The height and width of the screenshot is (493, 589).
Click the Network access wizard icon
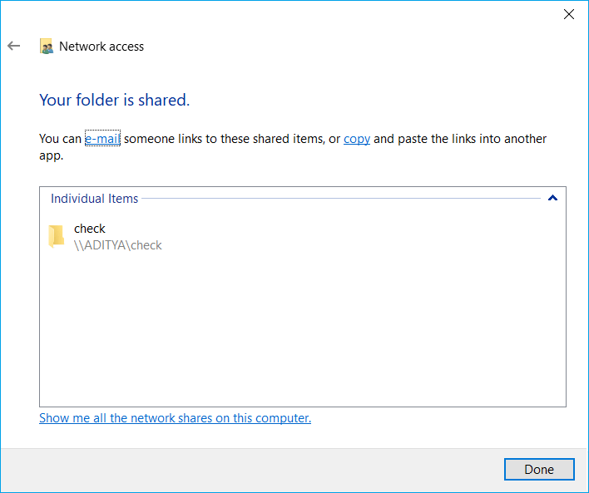pyautogui.click(x=47, y=47)
